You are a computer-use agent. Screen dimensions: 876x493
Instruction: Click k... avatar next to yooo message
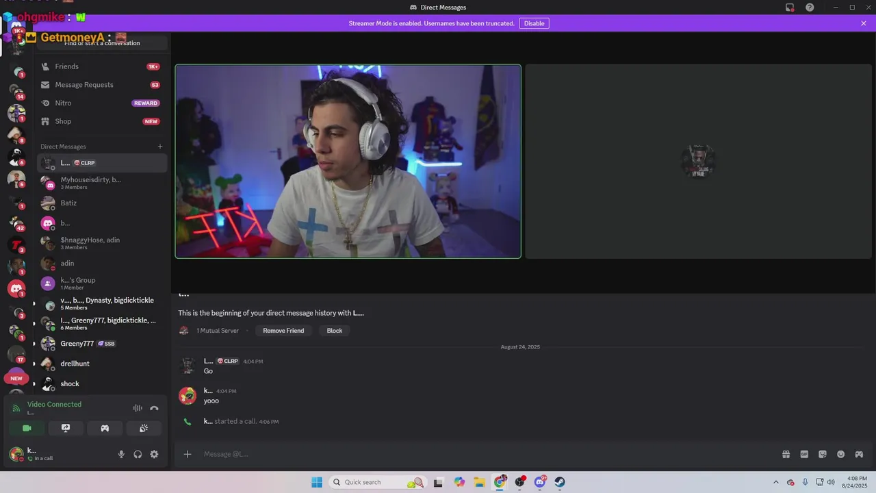tap(188, 395)
